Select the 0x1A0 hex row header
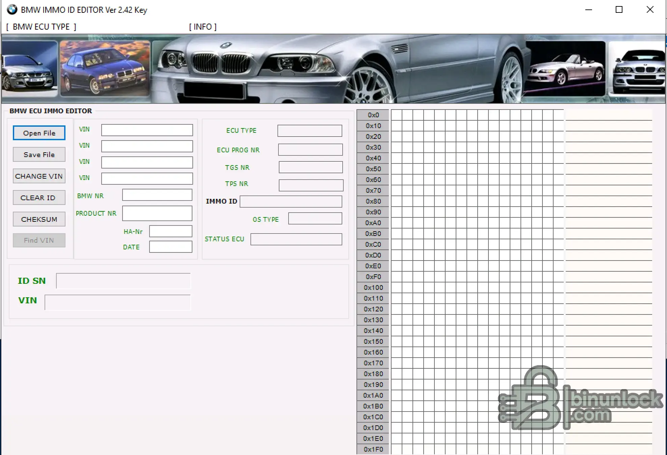667x455 pixels. [373, 395]
